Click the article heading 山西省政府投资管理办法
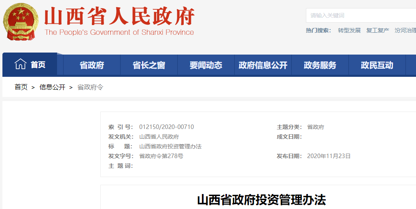This screenshot has width=416, height=209. click(x=261, y=200)
